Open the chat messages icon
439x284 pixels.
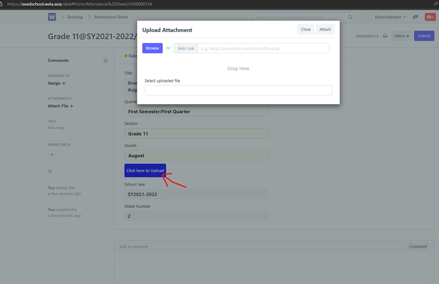point(415,17)
